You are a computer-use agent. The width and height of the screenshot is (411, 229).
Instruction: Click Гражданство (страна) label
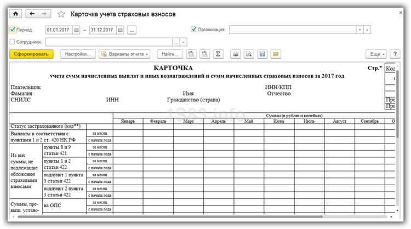coord(193,100)
